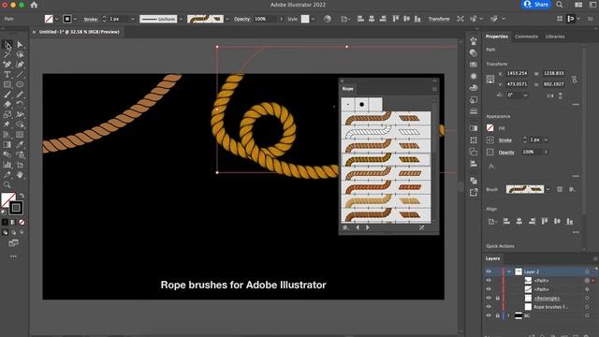The height and width of the screenshot is (337, 599).
Task: Hide Layer 2 with its eye icon
Action: click(489, 271)
